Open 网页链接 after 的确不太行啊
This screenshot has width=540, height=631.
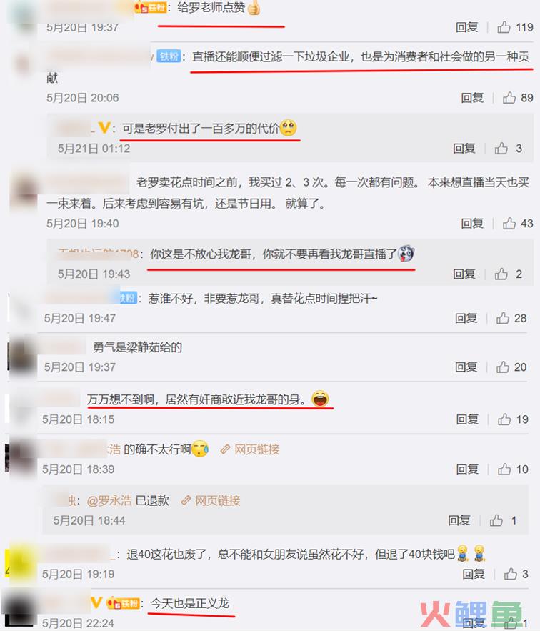[x=256, y=449]
